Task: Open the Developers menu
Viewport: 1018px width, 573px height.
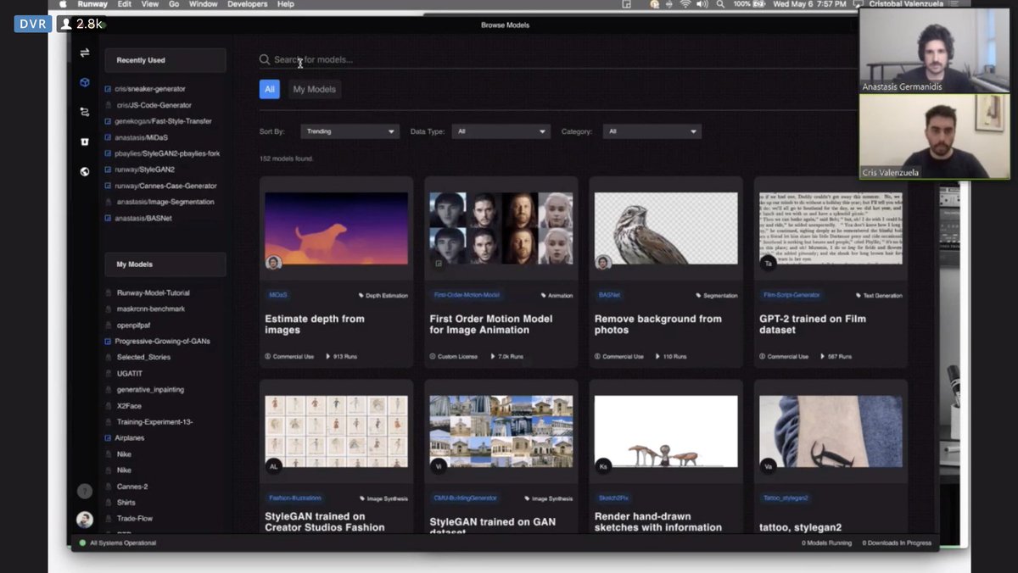Action: 248,4
